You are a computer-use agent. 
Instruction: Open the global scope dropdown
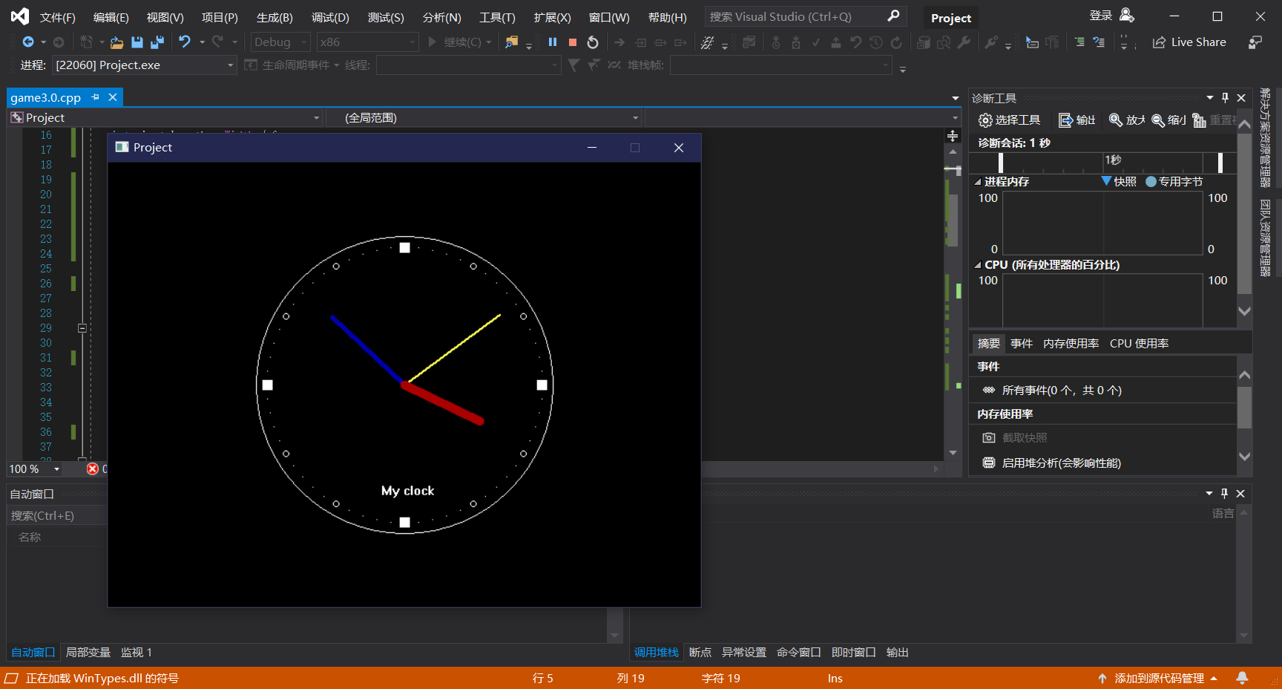[x=483, y=118]
